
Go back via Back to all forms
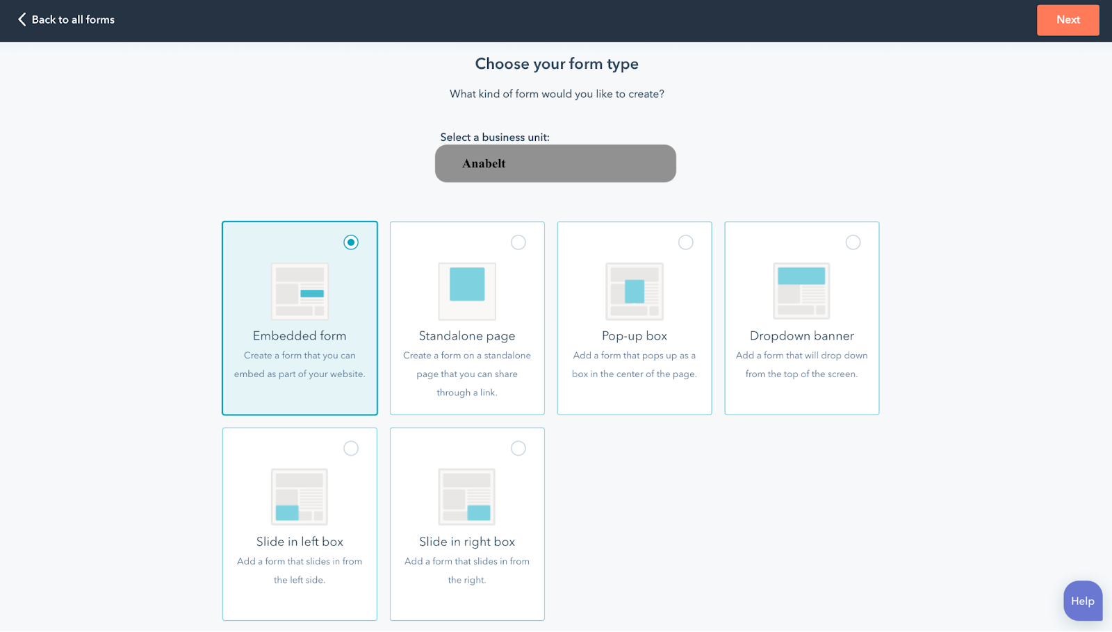[x=73, y=19]
